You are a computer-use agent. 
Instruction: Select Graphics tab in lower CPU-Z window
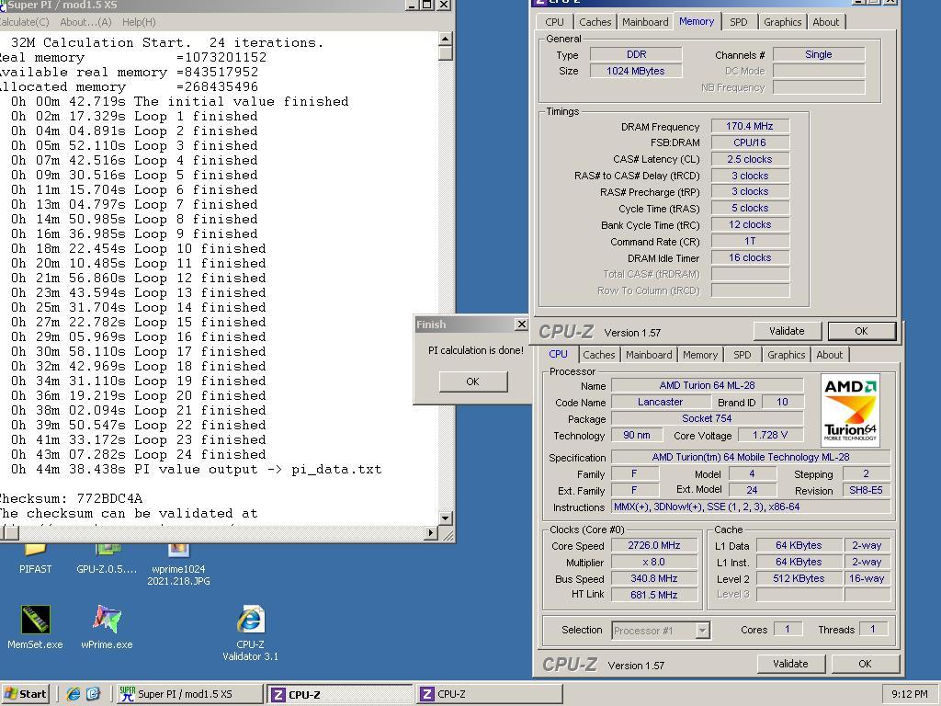pos(787,354)
